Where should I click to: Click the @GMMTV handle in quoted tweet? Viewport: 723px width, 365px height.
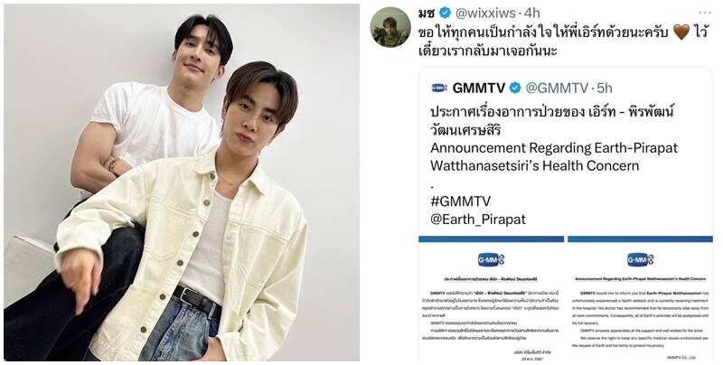557,88
